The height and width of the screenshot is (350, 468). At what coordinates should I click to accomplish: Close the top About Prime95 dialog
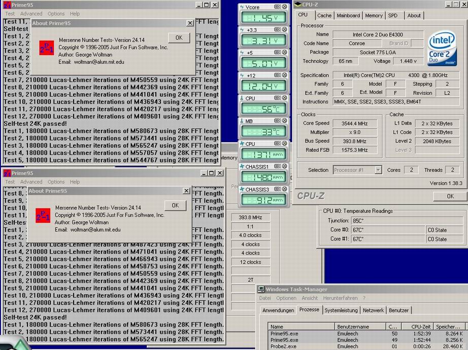[x=190, y=23]
